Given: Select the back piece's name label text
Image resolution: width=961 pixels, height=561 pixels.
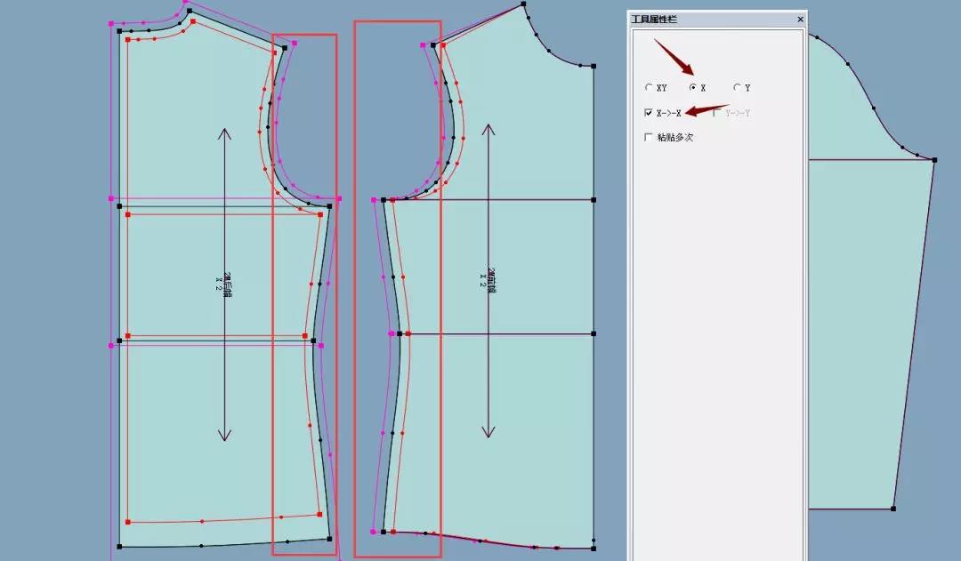Looking at the screenshot, I should (223, 282).
